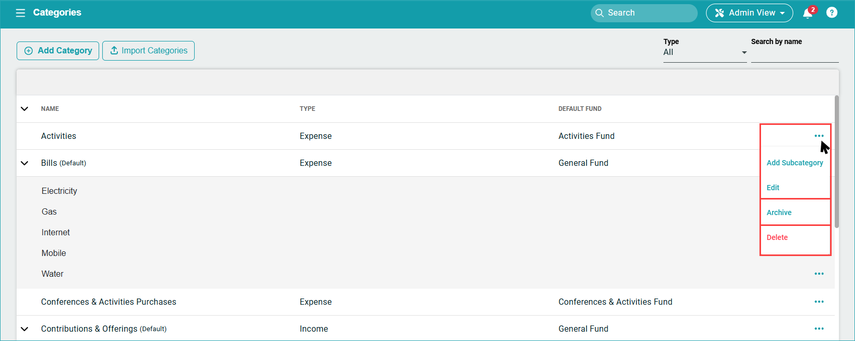Image resolution: width=855 pixels, height=341 pixels.
Task: Open three-dot menu for Activities row
Action: point(819,136)
